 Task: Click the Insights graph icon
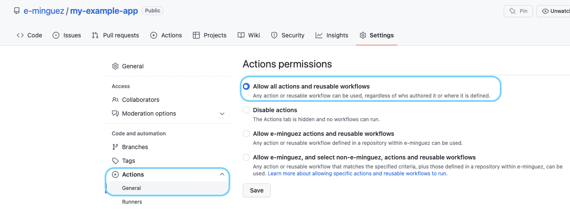[x=319, y=35]
